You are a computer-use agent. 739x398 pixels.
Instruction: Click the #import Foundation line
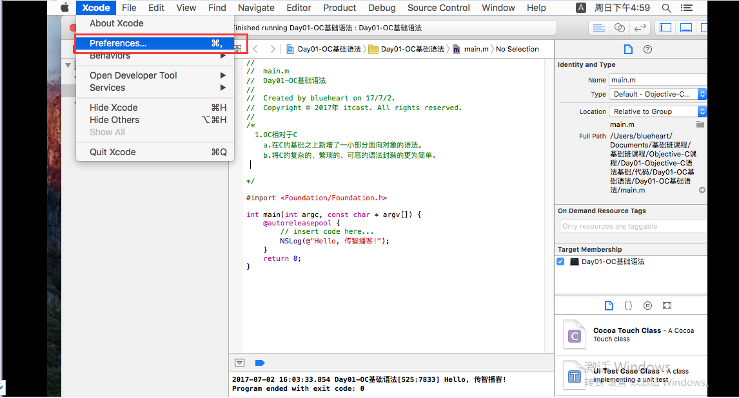click(x=316, y=198)
